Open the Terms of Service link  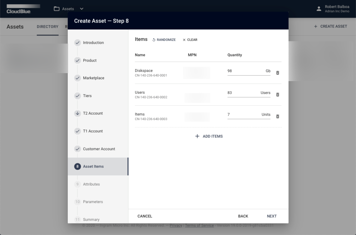click(x=199, y=225)
